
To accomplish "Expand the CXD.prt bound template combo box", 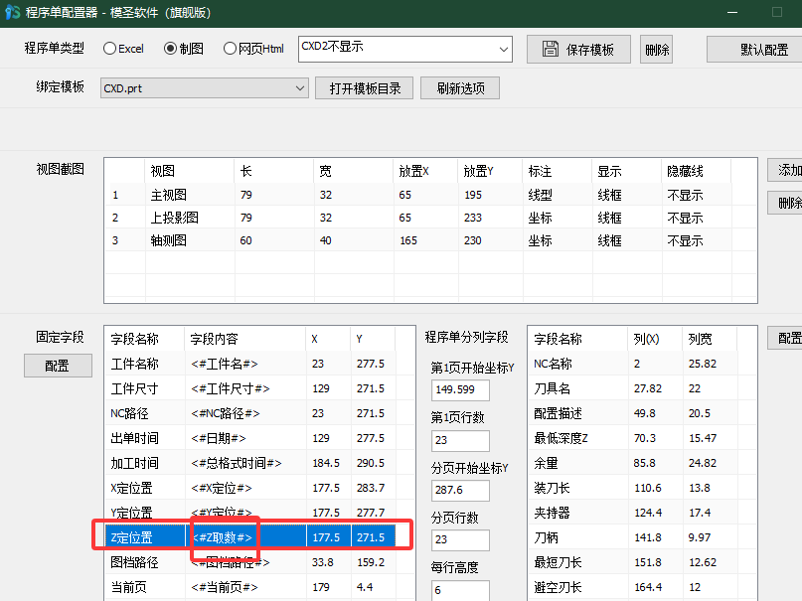I will [205, 87].
